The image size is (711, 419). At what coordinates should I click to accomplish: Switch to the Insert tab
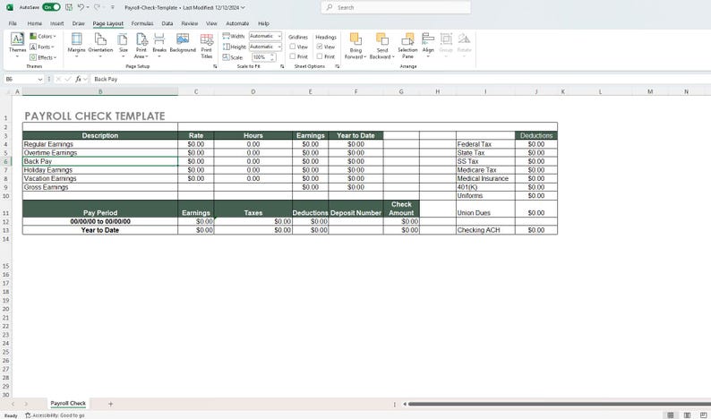56,23
